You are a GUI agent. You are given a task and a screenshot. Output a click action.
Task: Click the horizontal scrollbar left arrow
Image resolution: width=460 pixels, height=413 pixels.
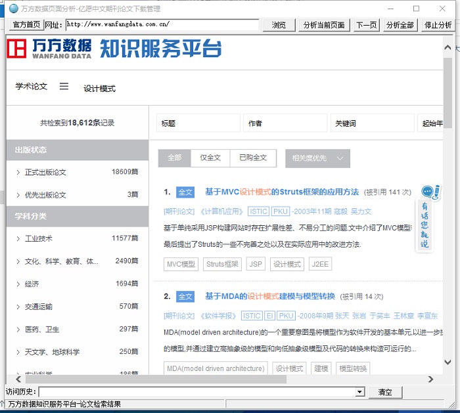pos(18,380)
